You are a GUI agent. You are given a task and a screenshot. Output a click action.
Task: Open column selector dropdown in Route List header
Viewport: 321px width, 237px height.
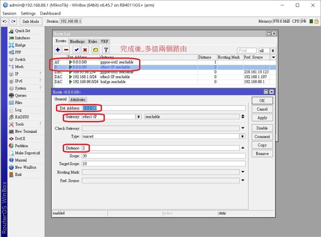[273, 57]
